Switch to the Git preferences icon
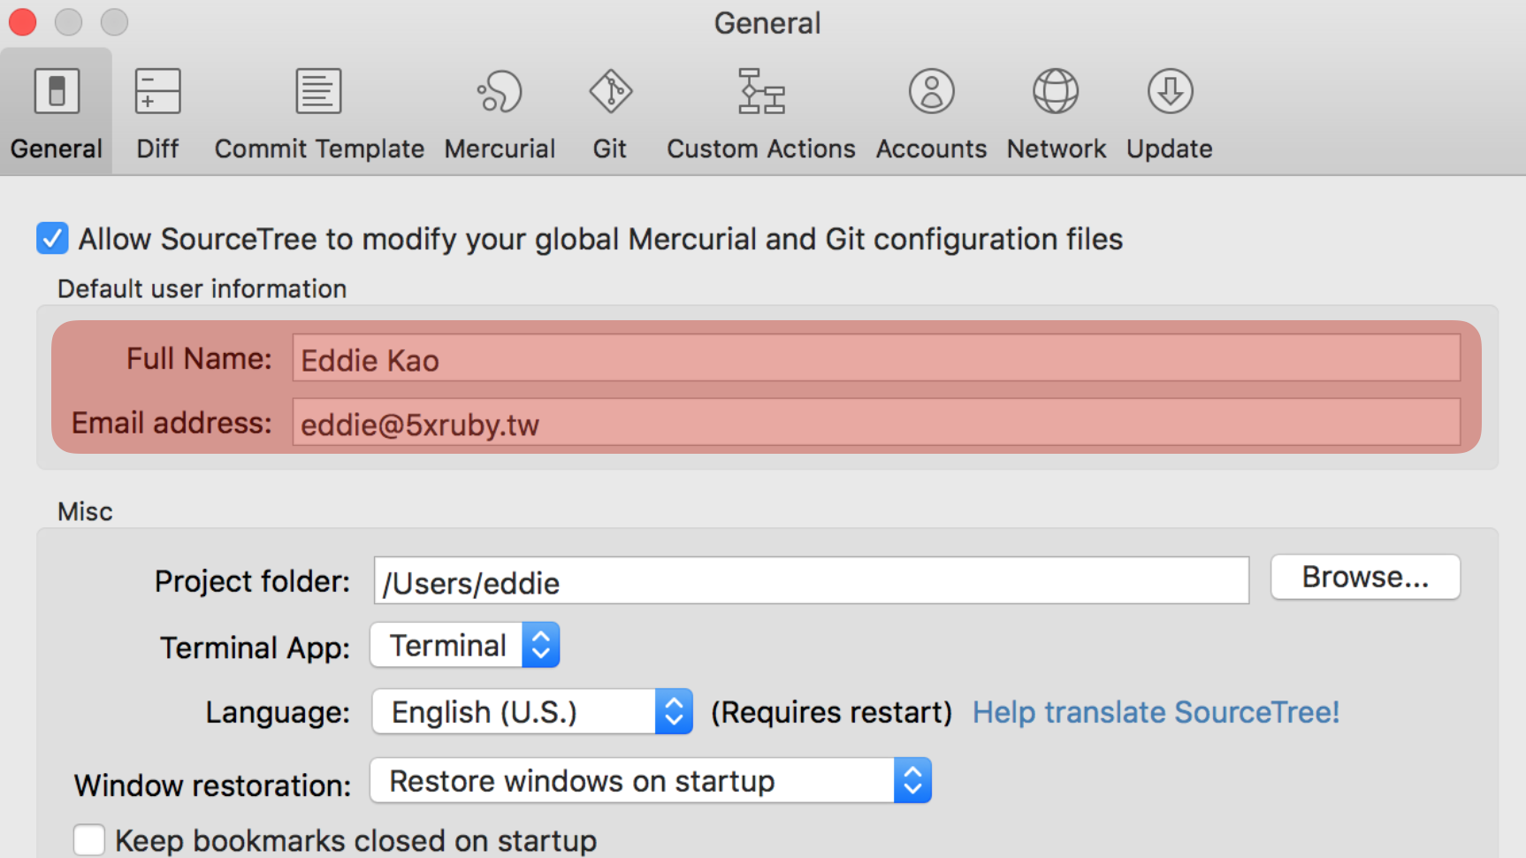Image resolution: width=1526 pixels, height=858 pixels. (x=610, y=92)
